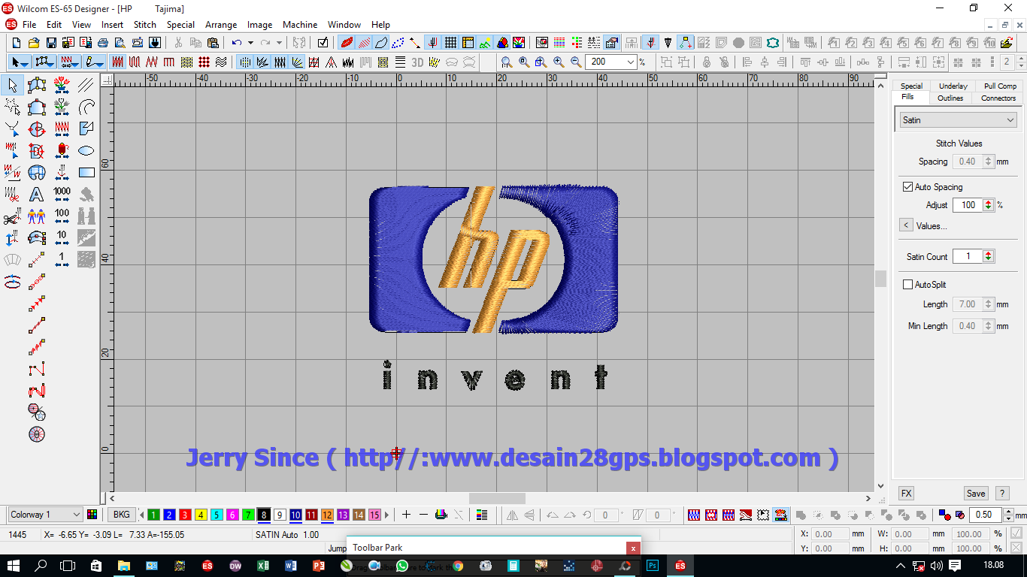Toggle the show outlines icon
Viewport: 1027px width, 577px height.
click(381, 43)
